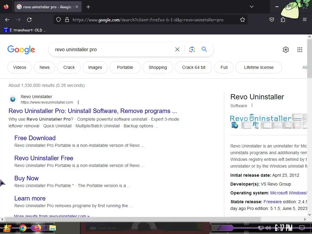Click the blue magnifier search button
Viewport: 312px width, 234px height.
(204, 49)
